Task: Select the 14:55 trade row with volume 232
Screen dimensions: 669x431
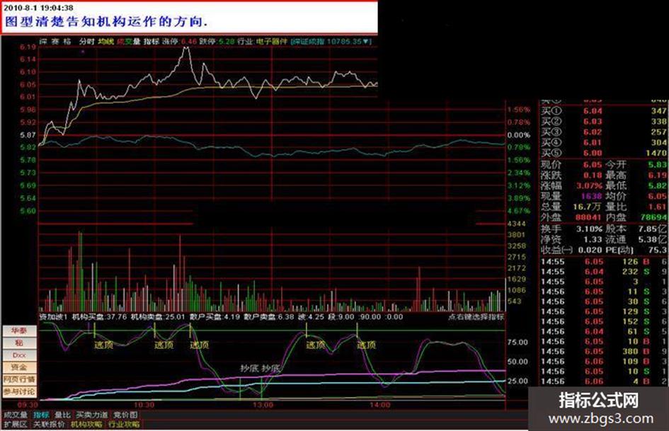Action: (x=604, y=271)
